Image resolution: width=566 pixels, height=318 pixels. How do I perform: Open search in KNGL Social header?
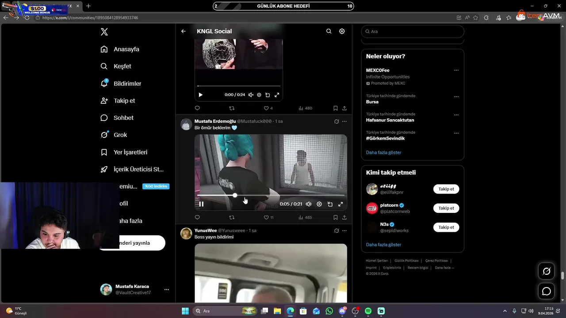click(329, 31)
